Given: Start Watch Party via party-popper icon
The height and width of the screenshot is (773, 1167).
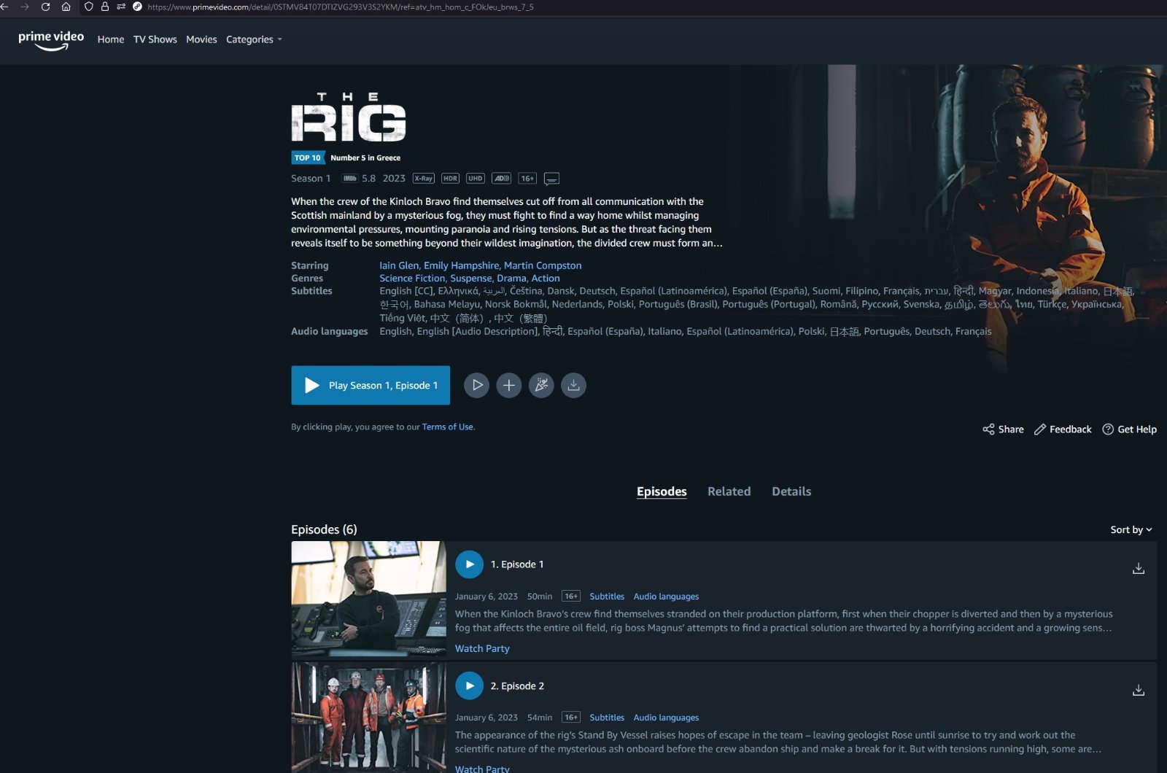Looking at the screenshot, I should point(541,385).
